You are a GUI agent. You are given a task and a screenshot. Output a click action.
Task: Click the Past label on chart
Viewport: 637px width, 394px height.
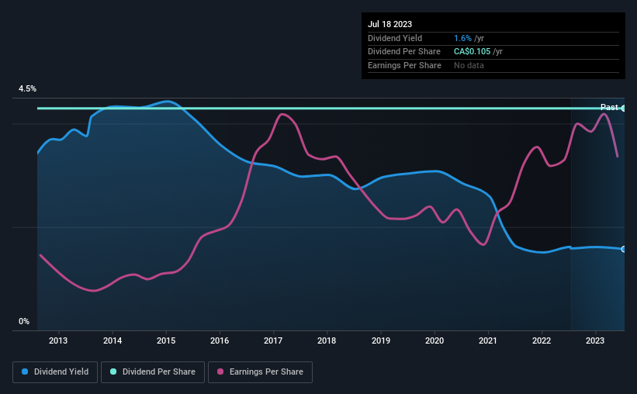pos(609,107)
